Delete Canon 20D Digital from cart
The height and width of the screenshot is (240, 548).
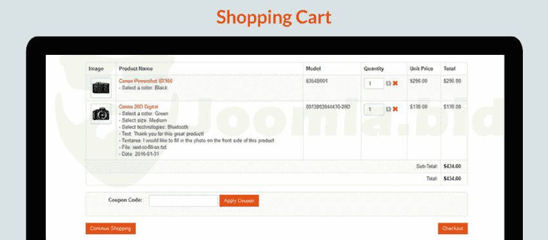[x=395, y=109]
